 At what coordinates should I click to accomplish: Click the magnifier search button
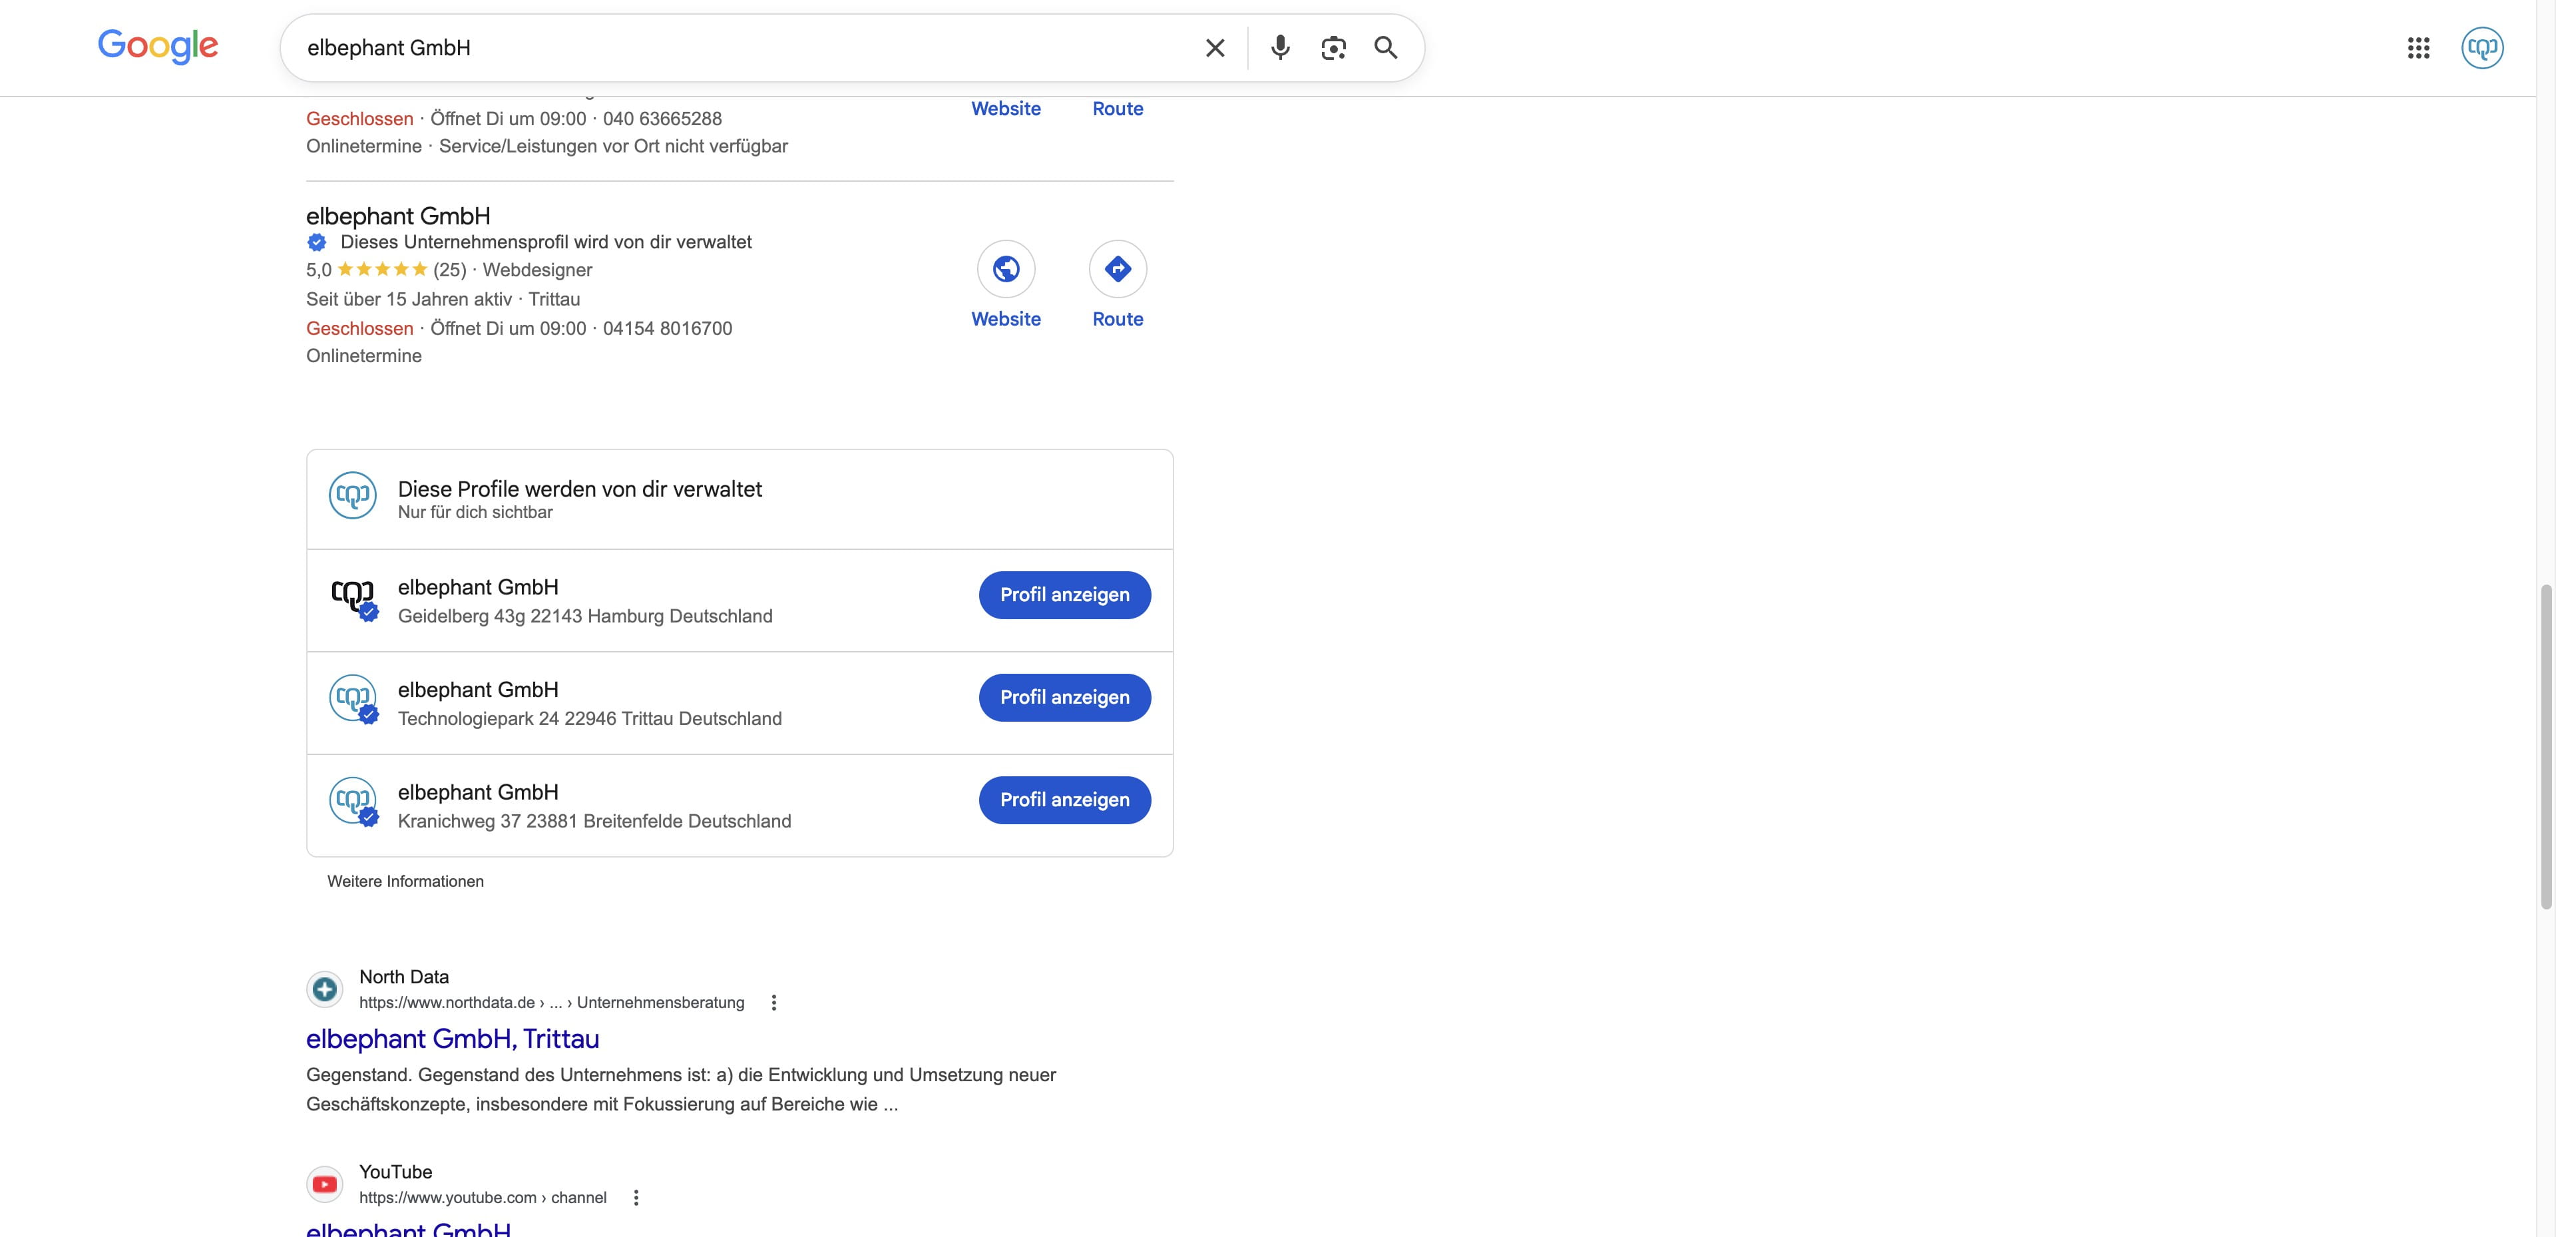coord(1386,48)
